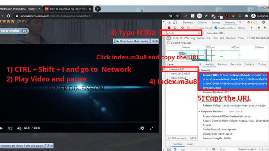Click the network filter text field
The image size is (269, 151).
click(183, 33)
